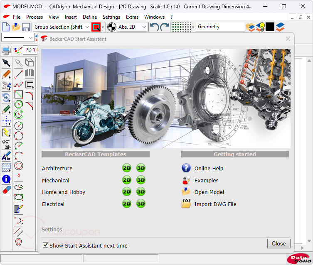
Task: Select the concentric double circle tool
Action: (19, 166)
